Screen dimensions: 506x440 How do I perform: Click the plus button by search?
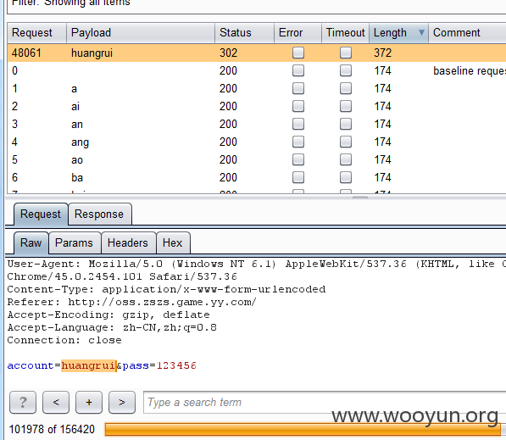(89, 402)
